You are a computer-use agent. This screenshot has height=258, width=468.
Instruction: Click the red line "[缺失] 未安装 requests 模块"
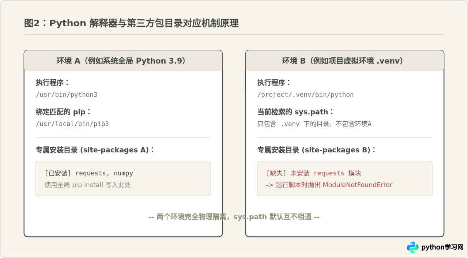tap(314, 173)
